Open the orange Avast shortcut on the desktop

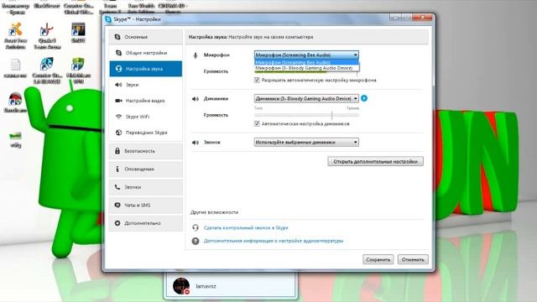coord(15,36)
